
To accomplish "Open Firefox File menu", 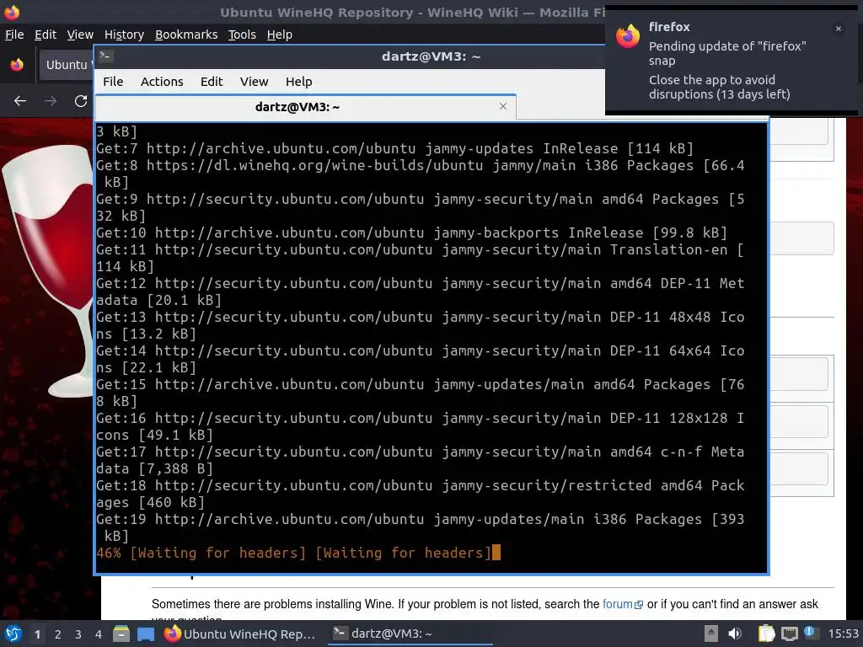I will point(14,35).
